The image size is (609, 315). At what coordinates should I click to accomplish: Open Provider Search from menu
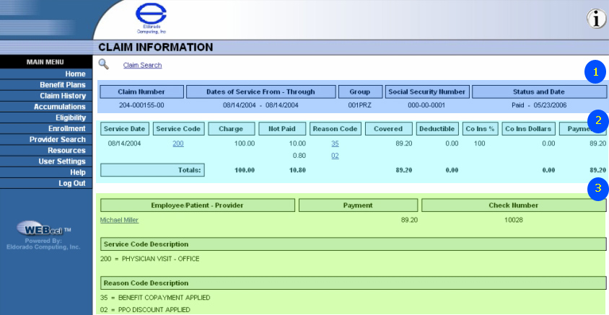[58, 140]
